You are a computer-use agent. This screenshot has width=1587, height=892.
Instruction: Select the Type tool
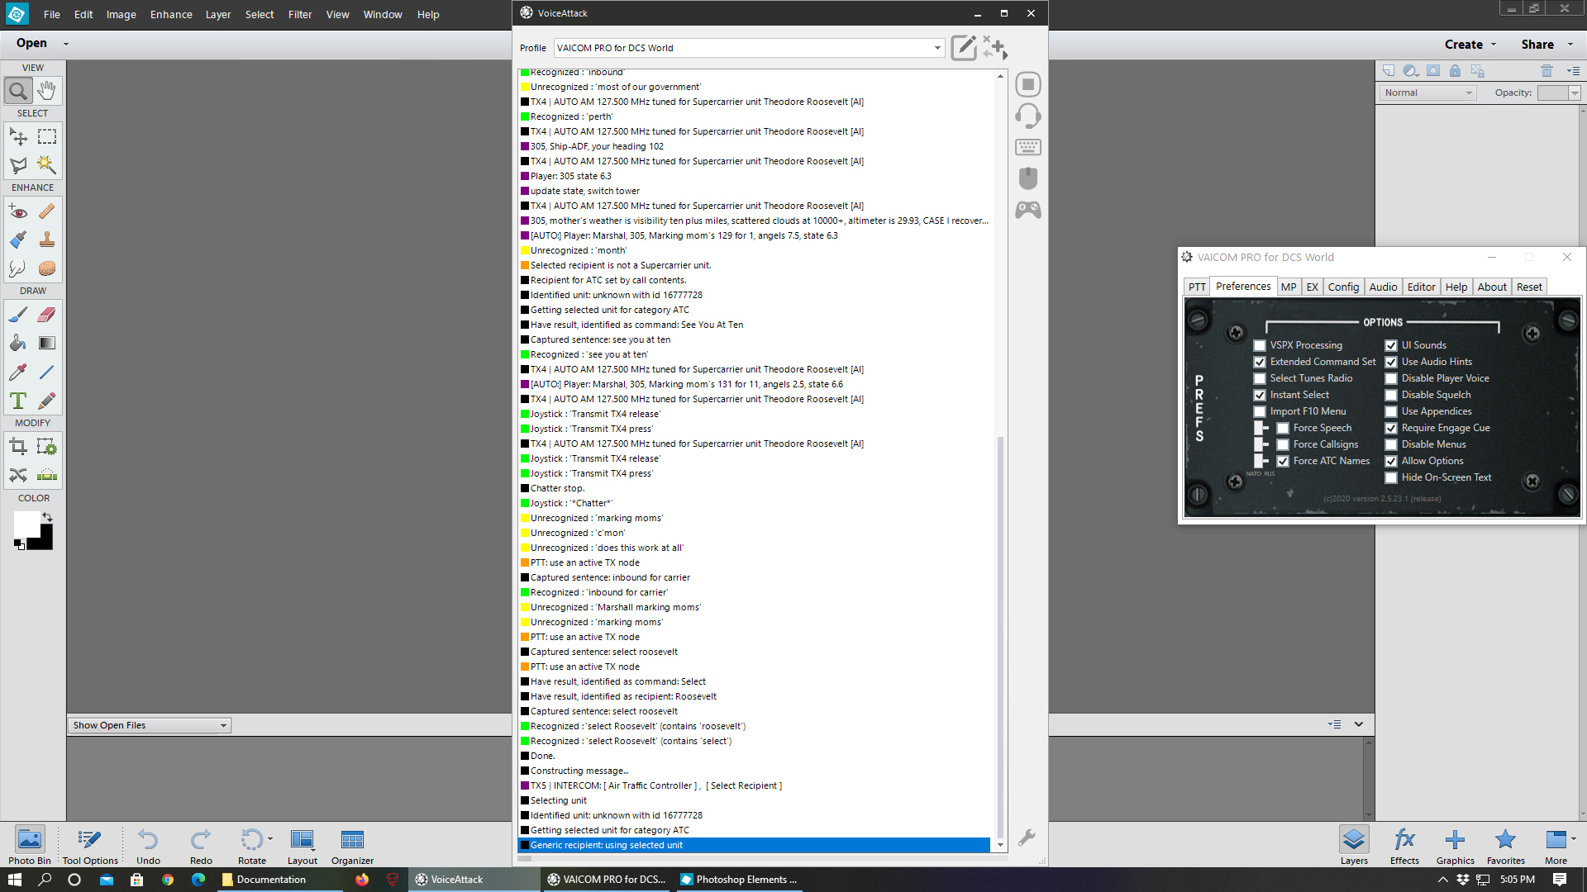[18, 401]
